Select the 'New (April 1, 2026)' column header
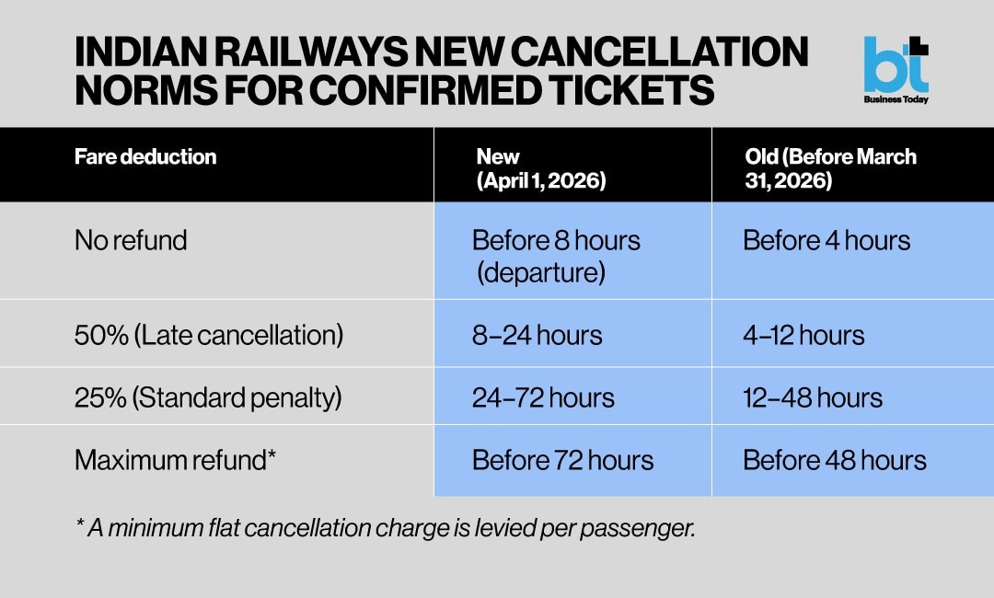Screen dimensions: 994x598 tap(540, 168)
